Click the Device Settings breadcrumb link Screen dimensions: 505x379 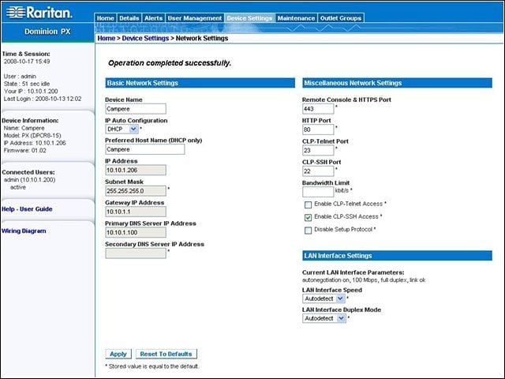[x=145, y=38]
